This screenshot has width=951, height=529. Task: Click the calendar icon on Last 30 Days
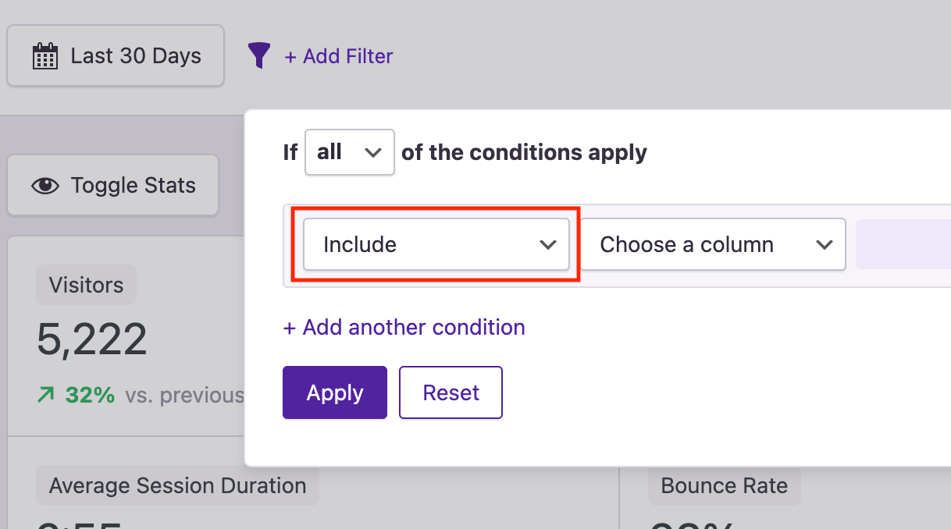45,55
